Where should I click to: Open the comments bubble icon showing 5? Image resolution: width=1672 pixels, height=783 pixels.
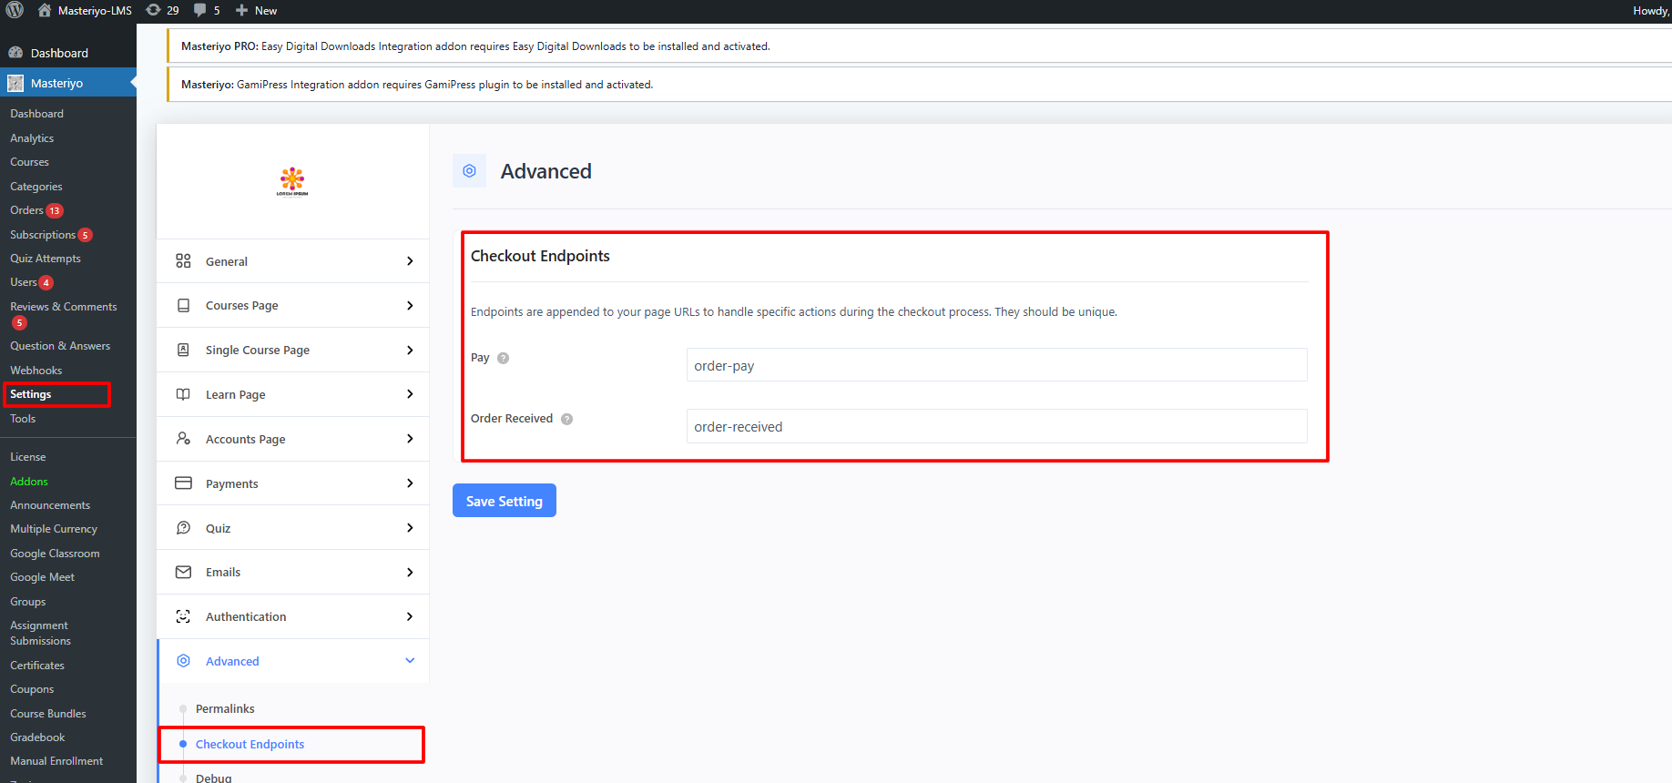(199, 10)
